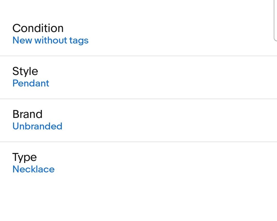This screenshot has width=277, height=221.
Task: Click the divider line below the Style row
Action: [x=138, y=99]
